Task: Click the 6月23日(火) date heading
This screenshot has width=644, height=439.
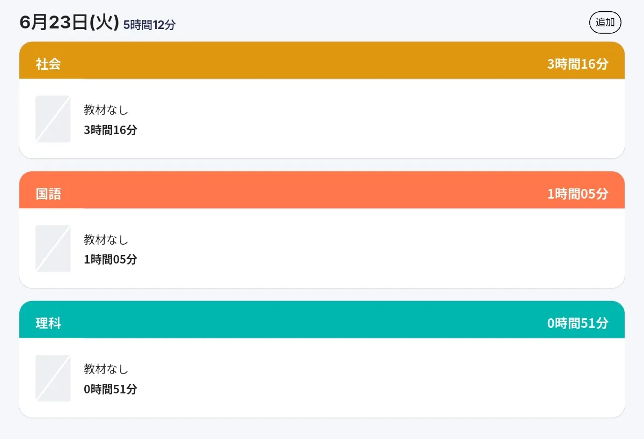Action: [69, 23]
